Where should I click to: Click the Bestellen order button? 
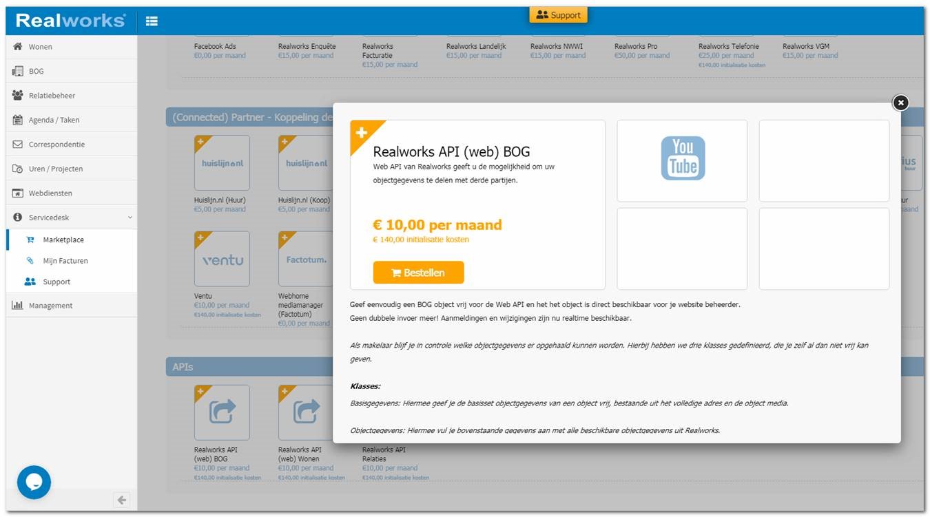[x=418, y=273]
